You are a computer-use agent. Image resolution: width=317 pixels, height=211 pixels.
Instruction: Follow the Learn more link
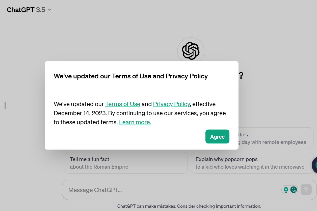coord(135,122)
